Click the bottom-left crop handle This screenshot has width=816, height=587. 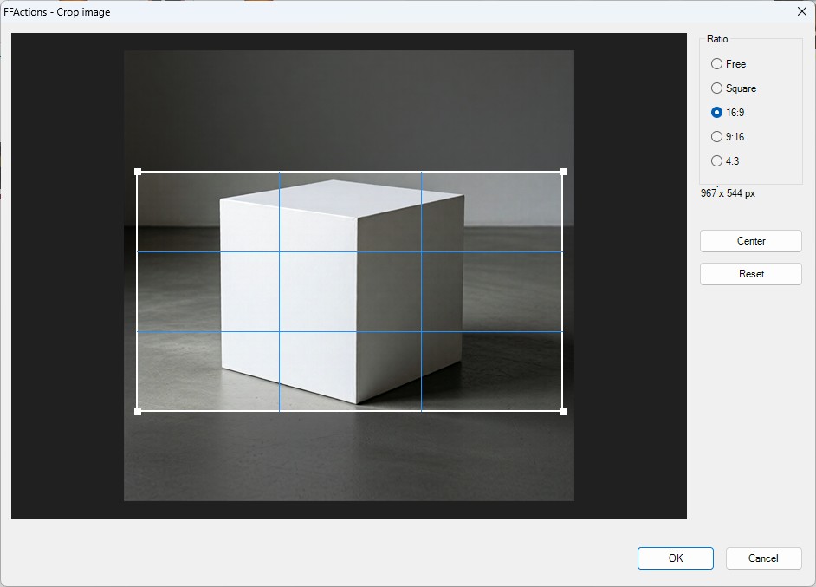138,412
